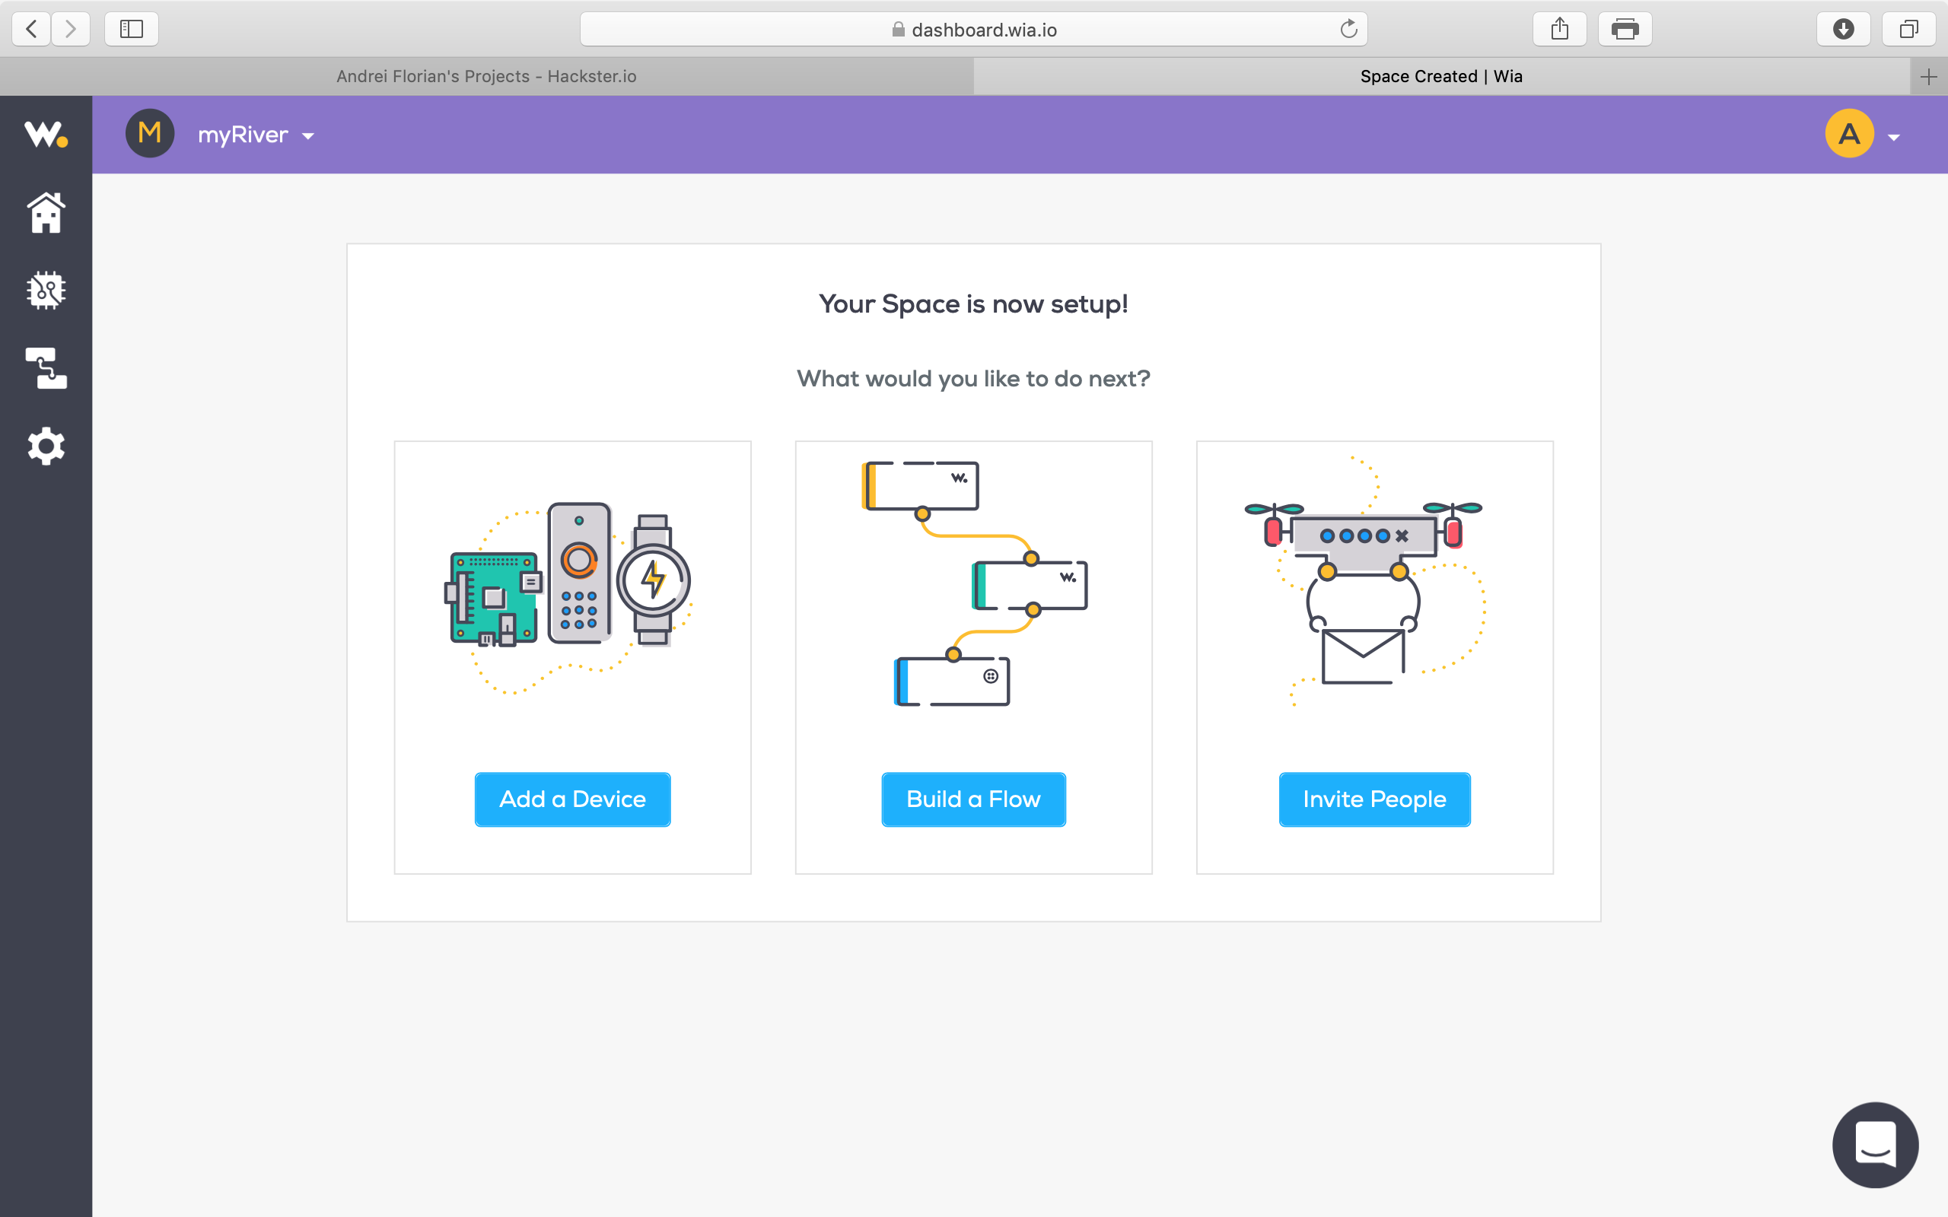Open the Flows icon in sidebar
The width and height of the screenshot is (1948, 1217).
[46, 369]
